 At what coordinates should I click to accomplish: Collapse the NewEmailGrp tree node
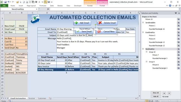coord(143,49)
